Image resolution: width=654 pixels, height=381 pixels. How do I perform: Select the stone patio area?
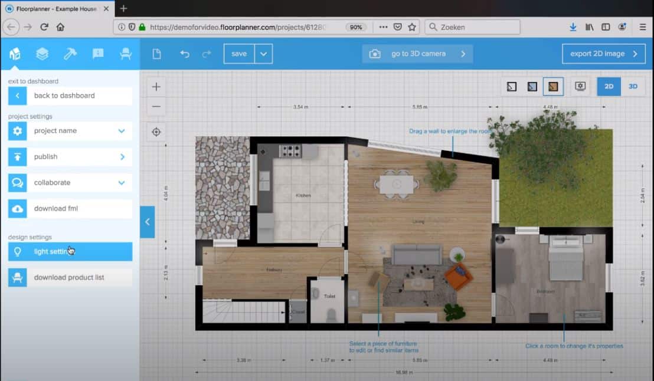pos(223,188)
